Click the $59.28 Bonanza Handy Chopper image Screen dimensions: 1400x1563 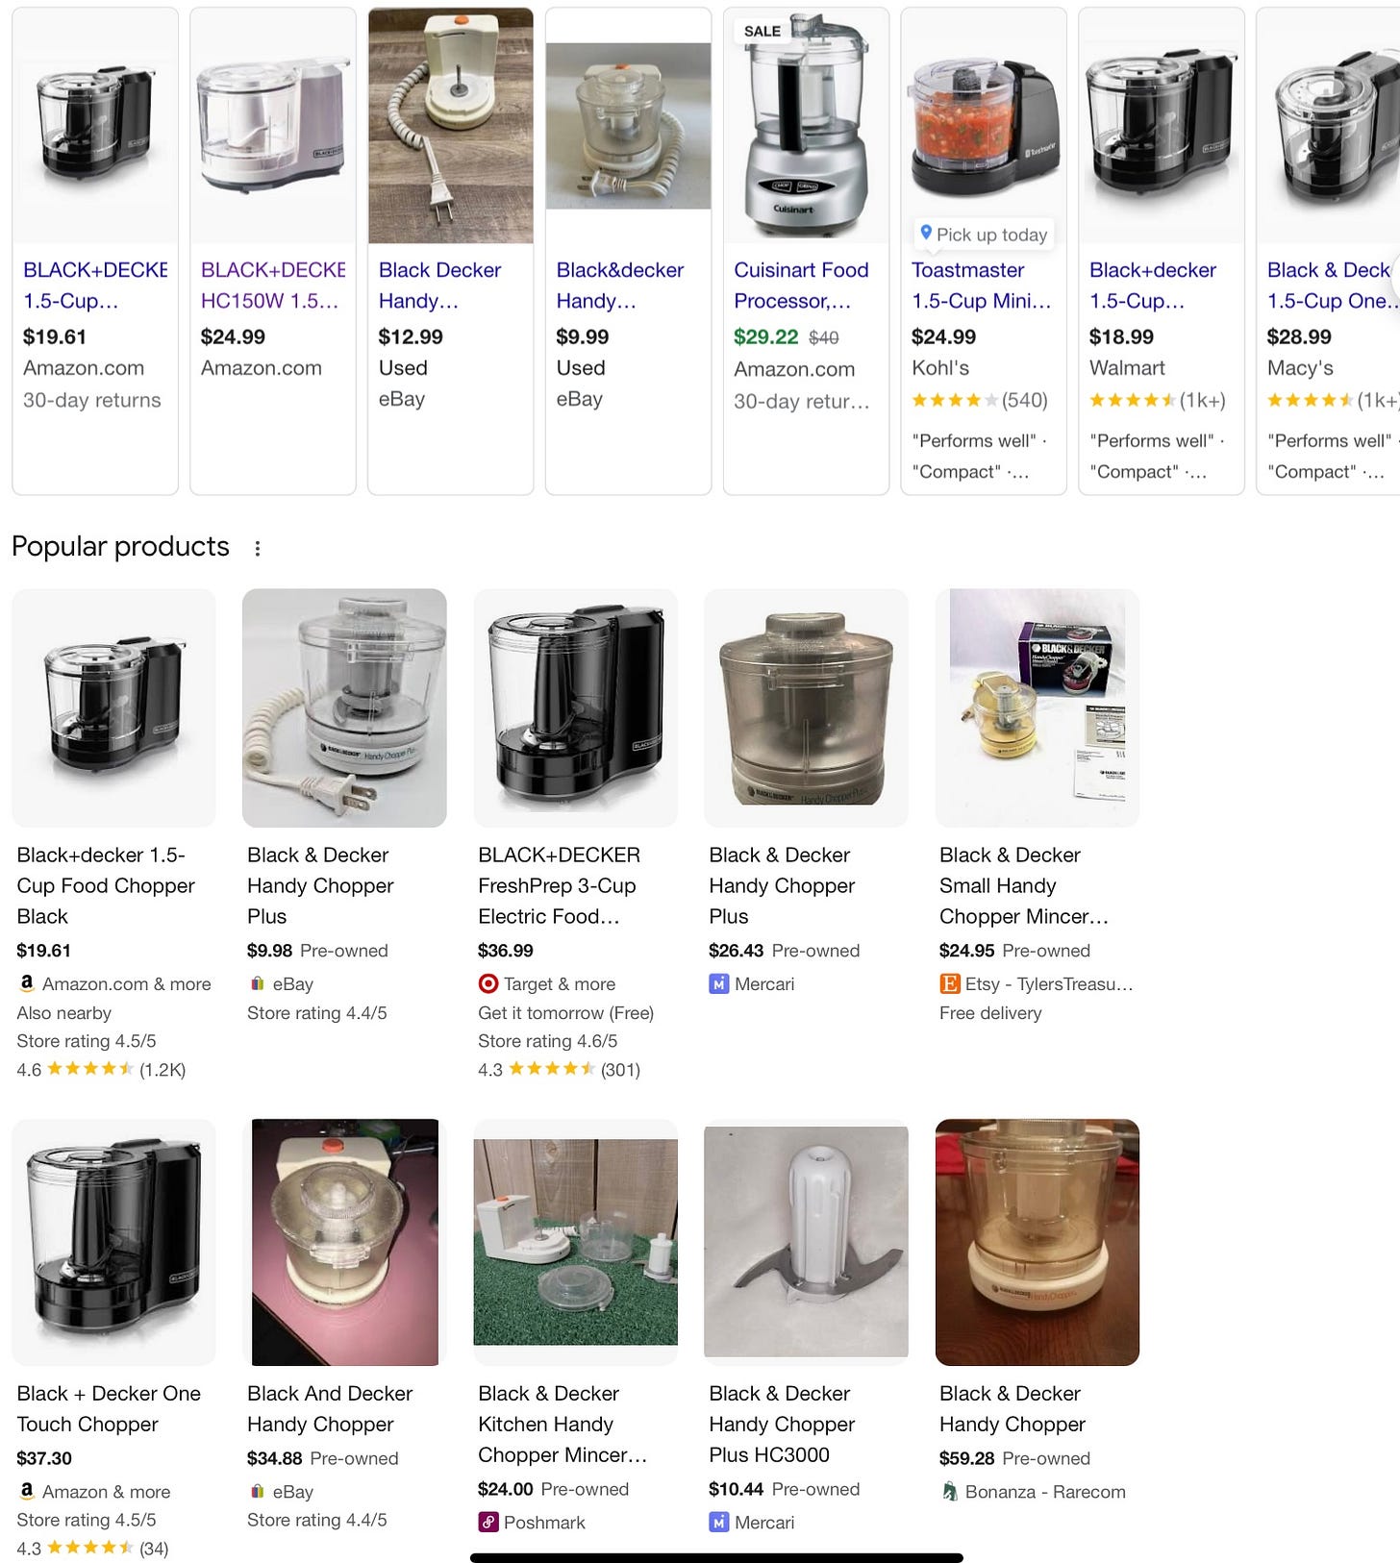pos(1037,1242)
